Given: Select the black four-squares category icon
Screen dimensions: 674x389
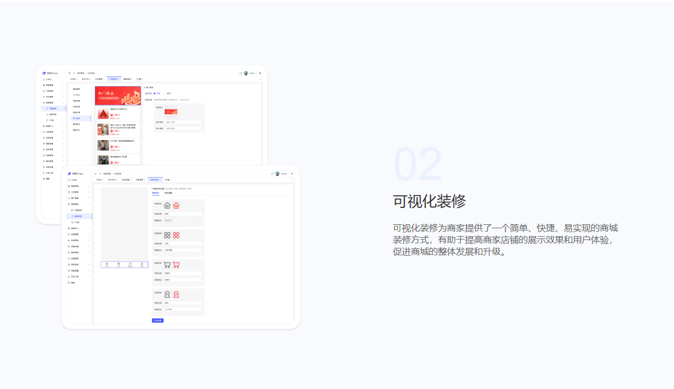Looking at the screenshot, I should click(x=167, y=235).
